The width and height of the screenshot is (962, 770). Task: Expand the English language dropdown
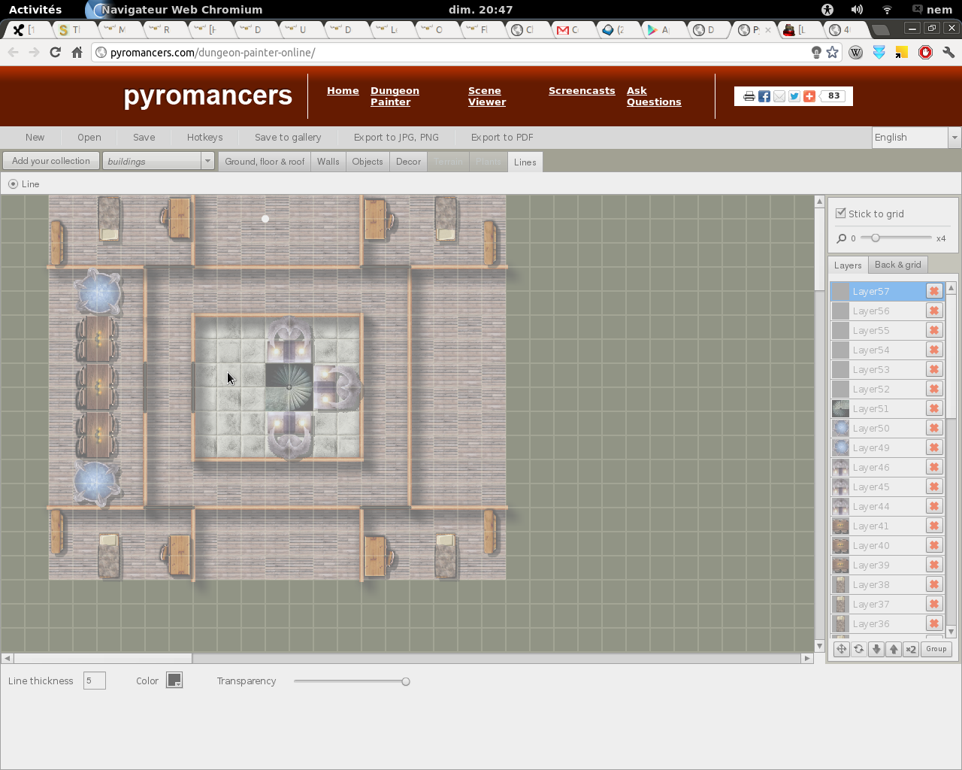click(x=954, y=138)
